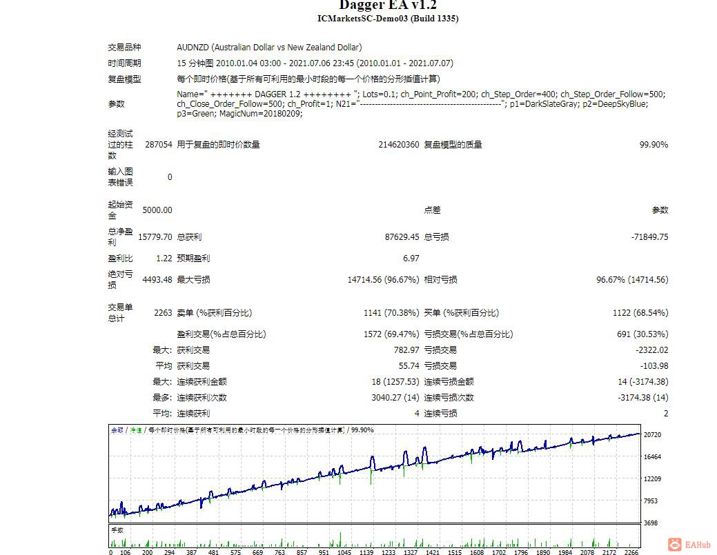Click the "用于复盘的即时价数量" label
Screen dimensions: 717x555
click(x=218, y=144)
